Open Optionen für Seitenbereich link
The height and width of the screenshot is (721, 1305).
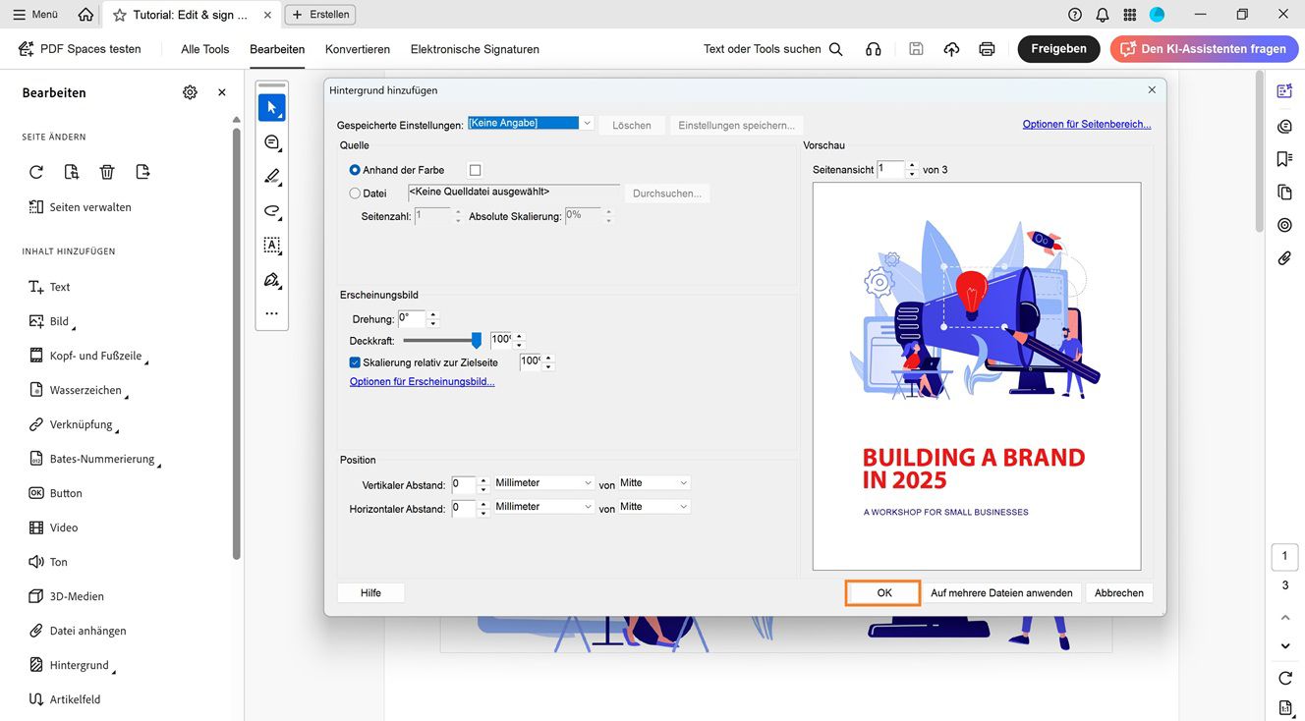[x=1087, y=125]
